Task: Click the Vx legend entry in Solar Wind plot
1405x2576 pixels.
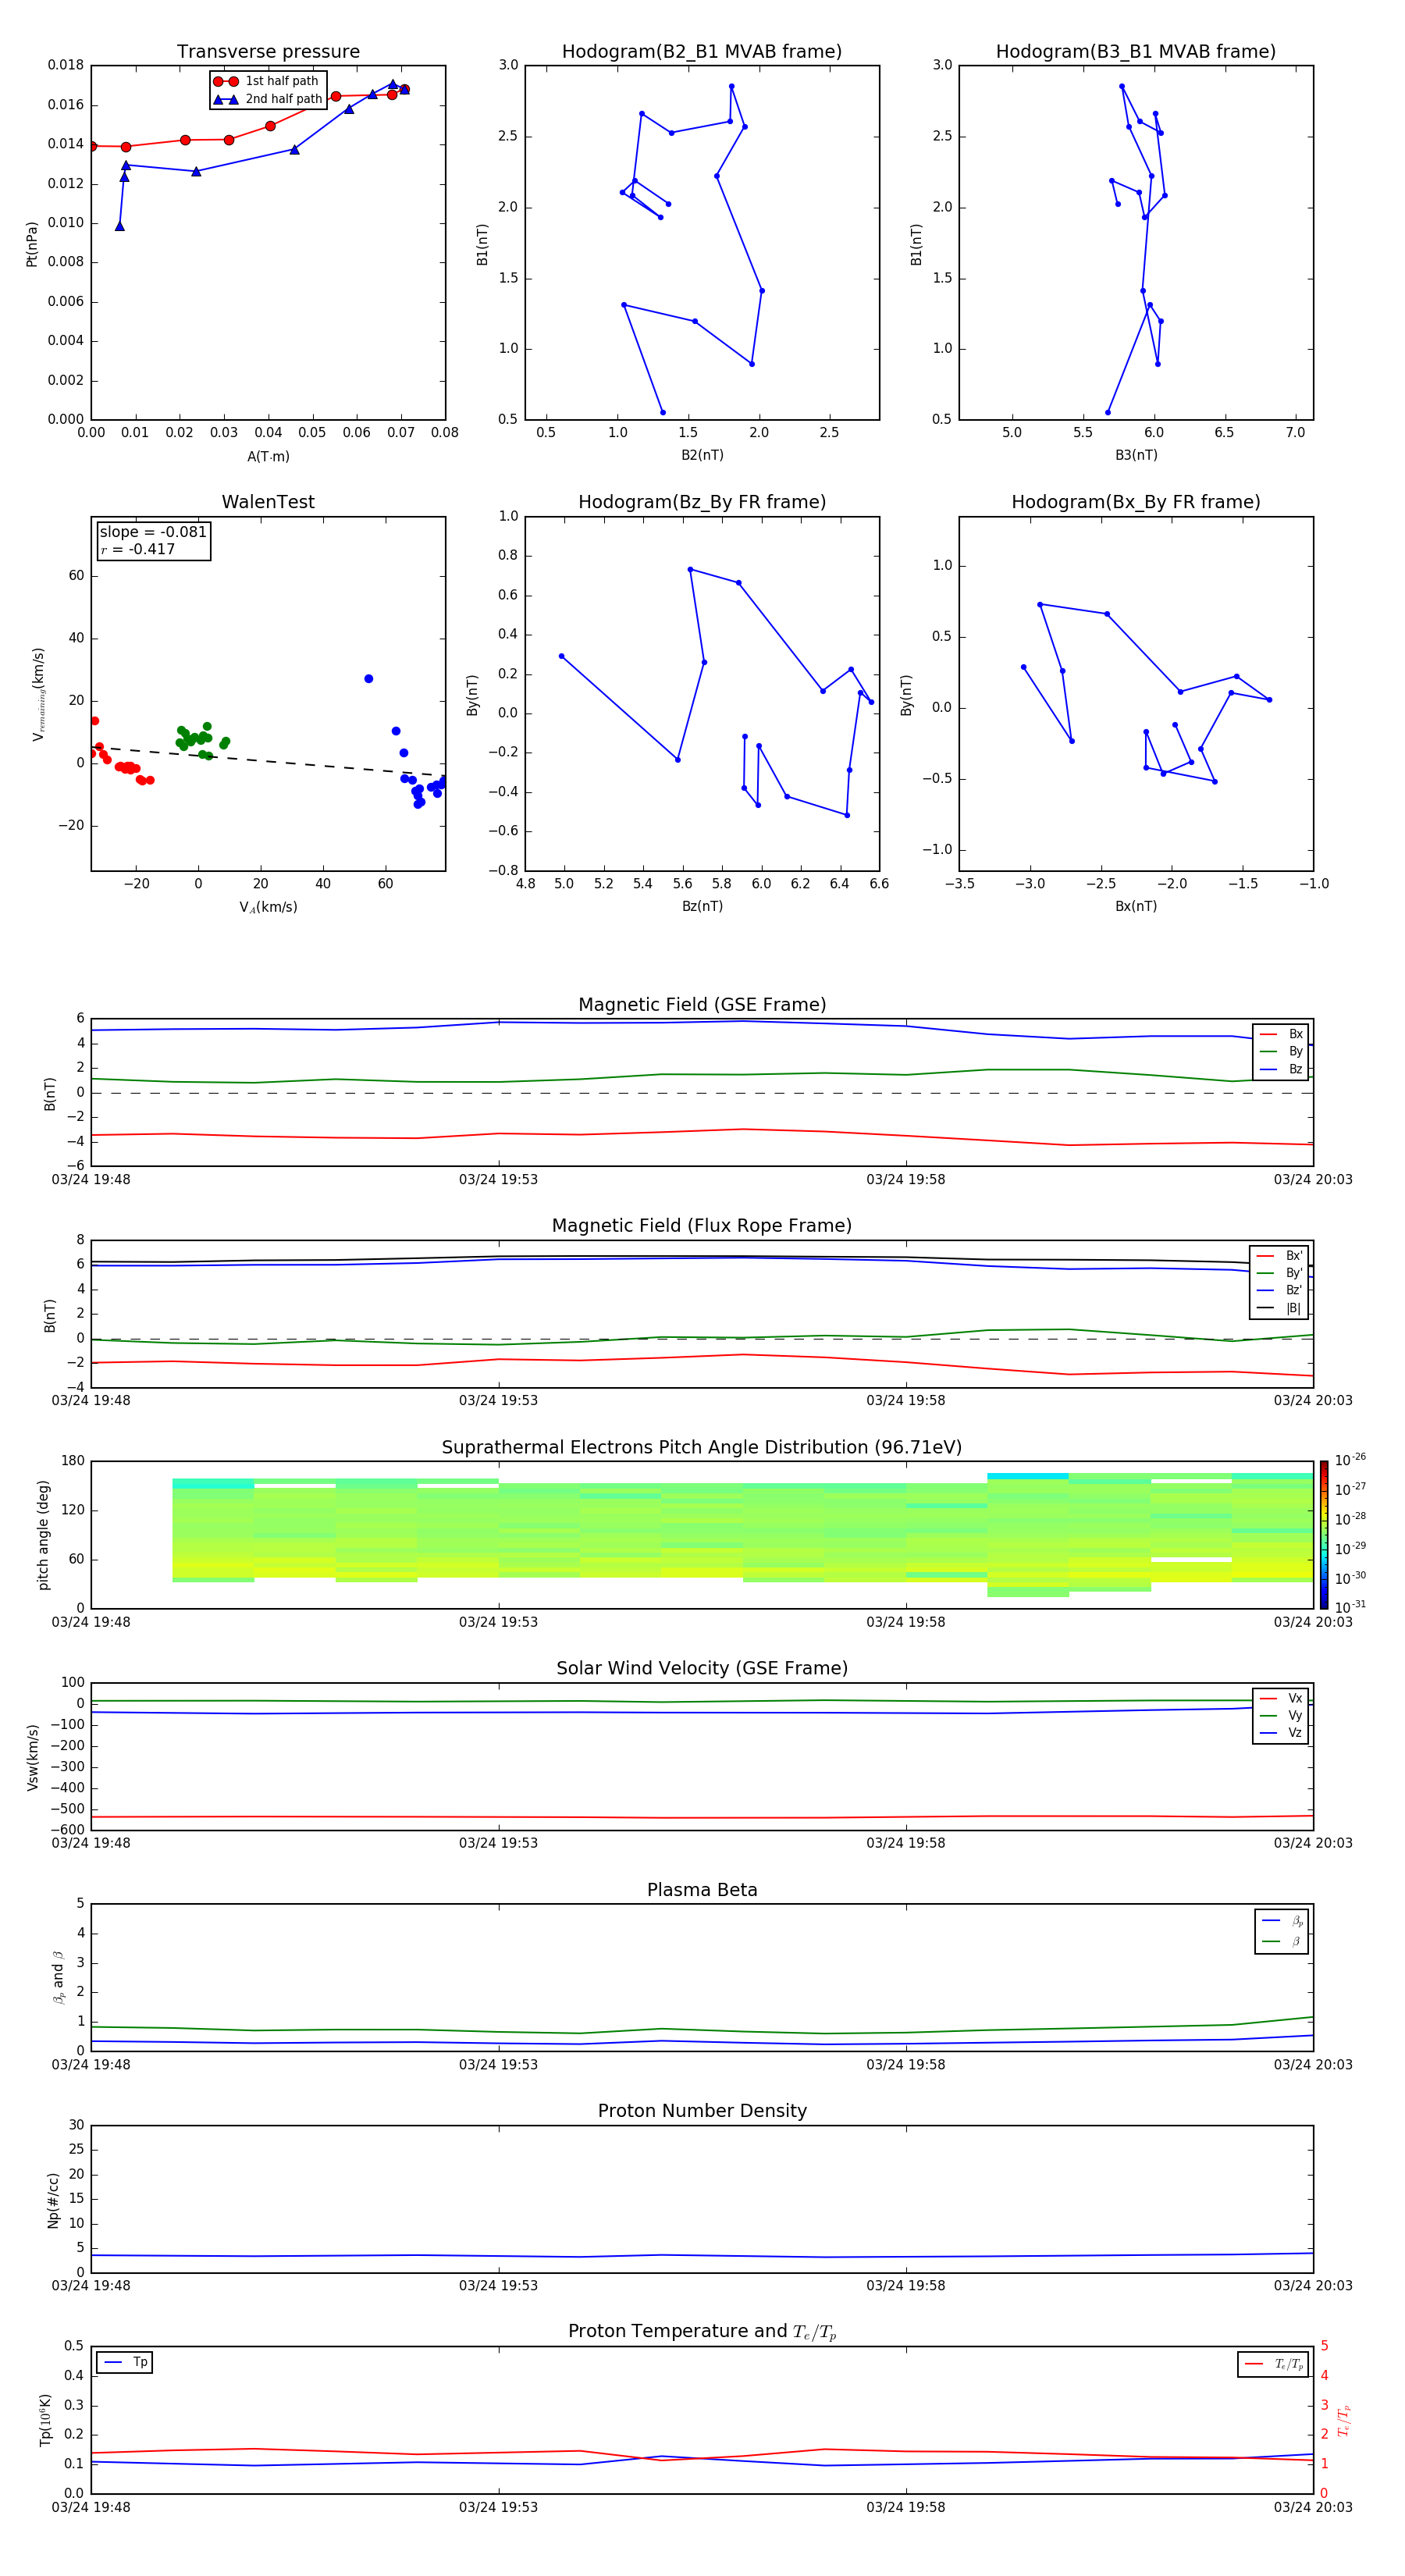Action: (x=1281, y=1698)
